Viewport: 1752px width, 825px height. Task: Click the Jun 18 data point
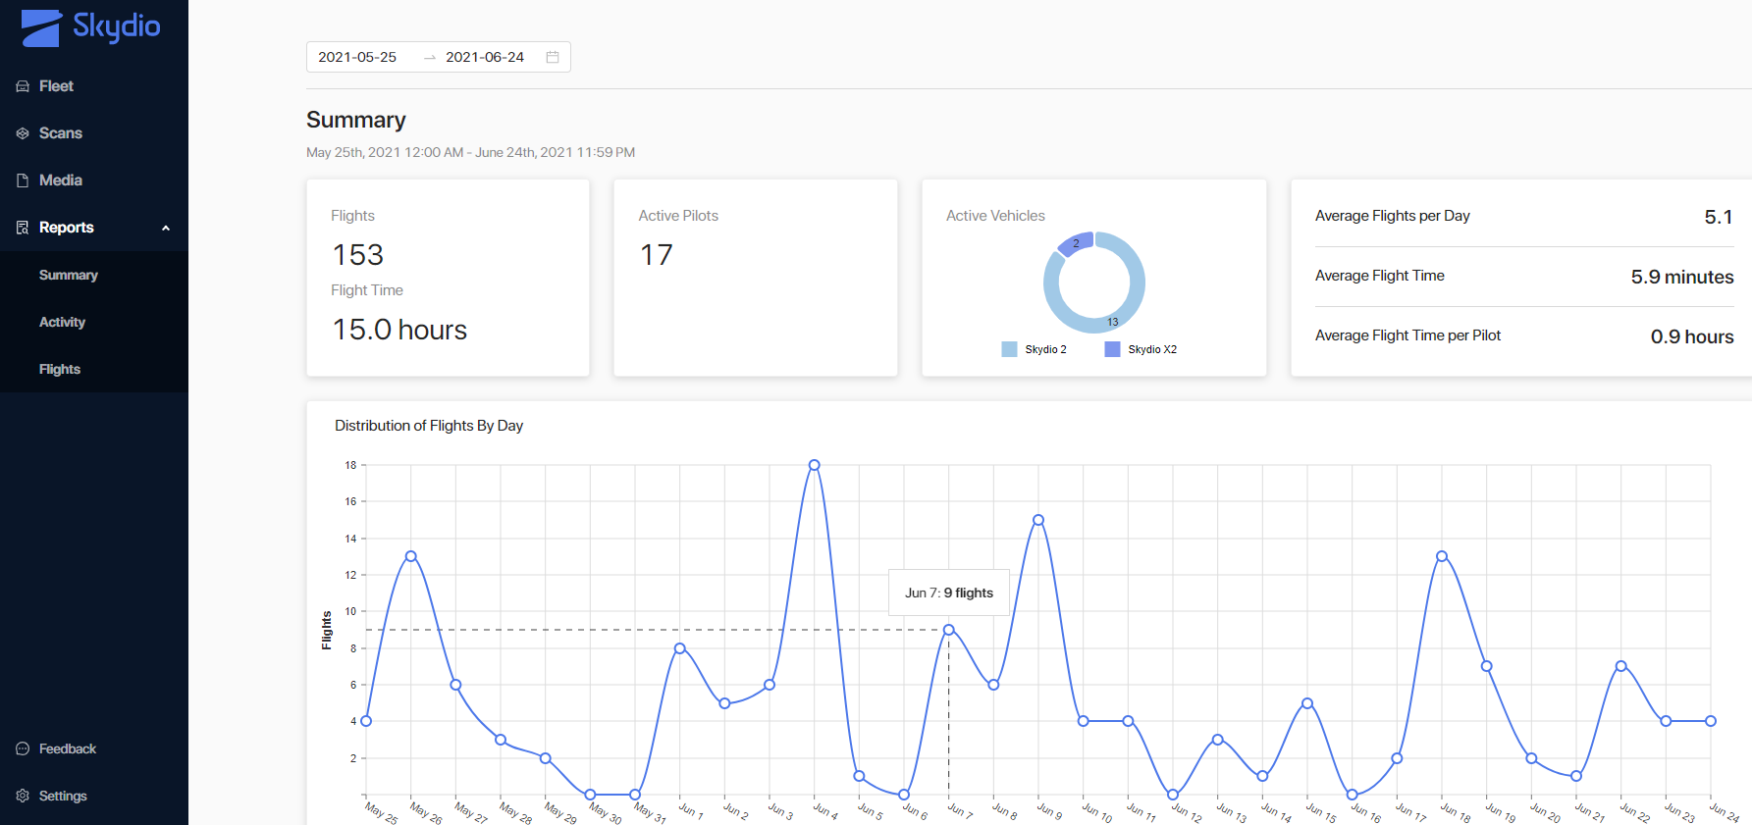point(1442,556)
